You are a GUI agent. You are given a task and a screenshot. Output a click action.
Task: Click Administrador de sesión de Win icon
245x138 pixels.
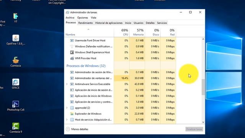72,72
